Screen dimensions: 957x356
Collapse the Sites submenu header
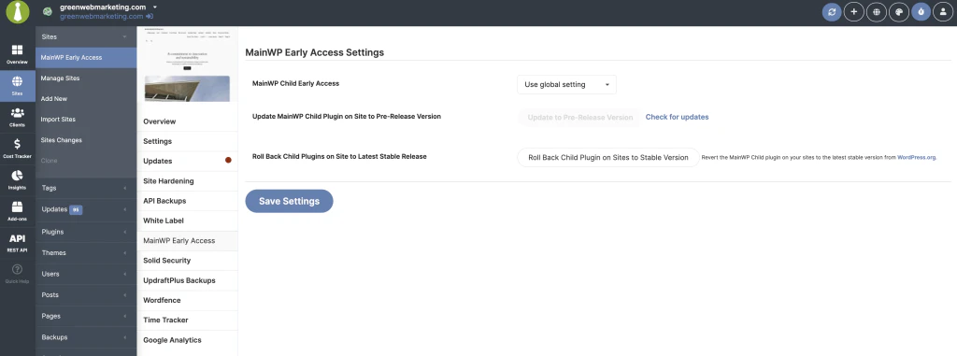coord(86,36)
